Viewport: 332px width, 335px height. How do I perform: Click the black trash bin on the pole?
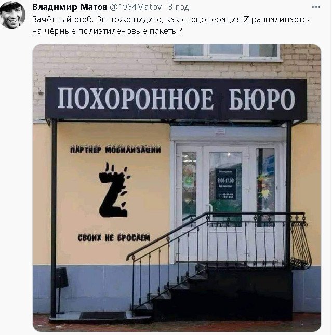coord(62,277)
